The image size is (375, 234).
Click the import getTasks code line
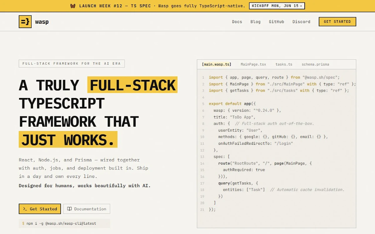[x=279, y=90]
